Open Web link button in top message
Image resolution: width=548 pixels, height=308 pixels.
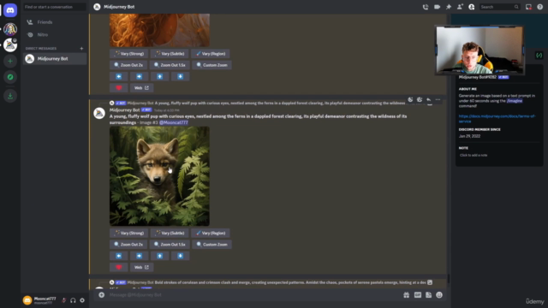click(141, 87)
